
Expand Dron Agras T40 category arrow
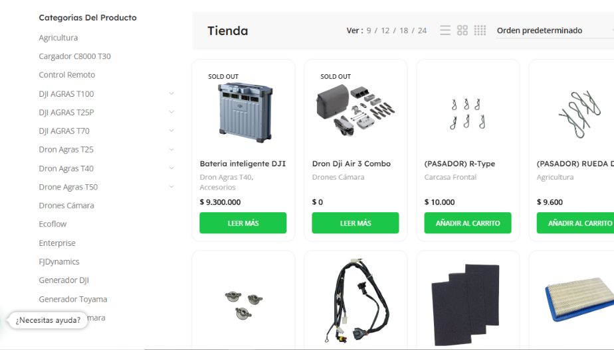pos(171,168)
